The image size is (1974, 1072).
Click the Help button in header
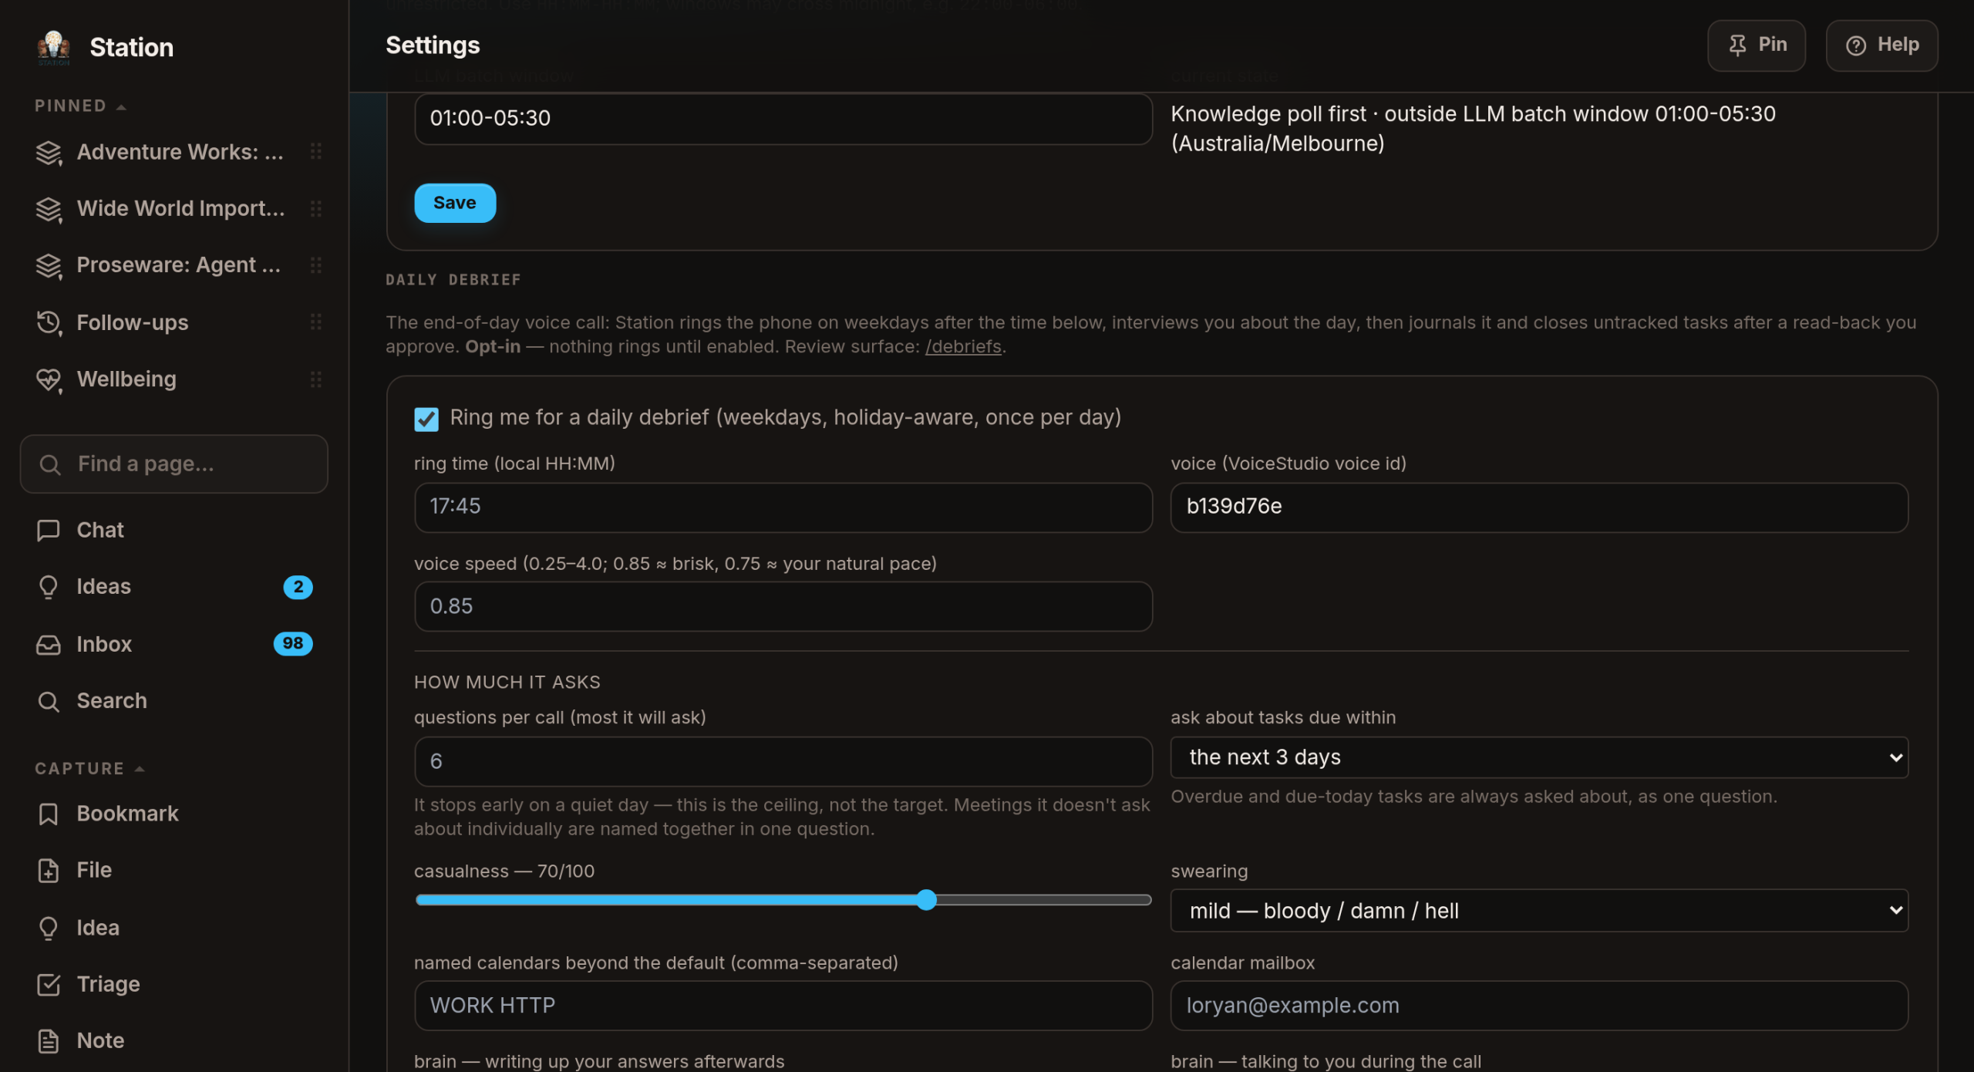tap(1881, 45)
